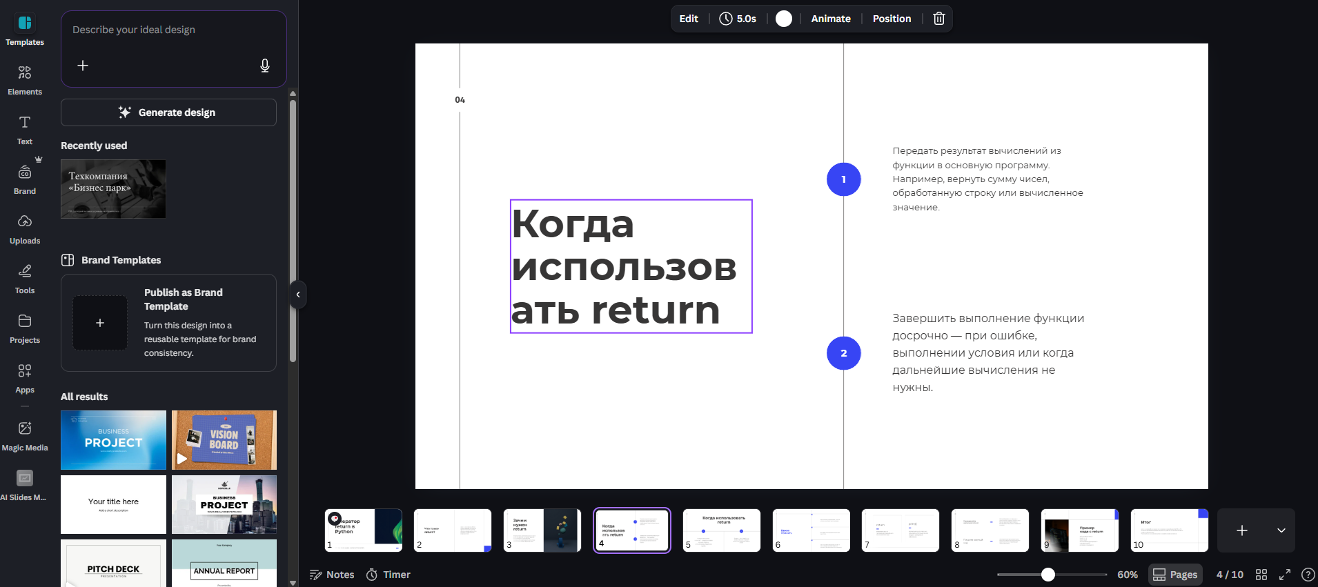Collapse the side panel with arrow handle

(297, 295)
